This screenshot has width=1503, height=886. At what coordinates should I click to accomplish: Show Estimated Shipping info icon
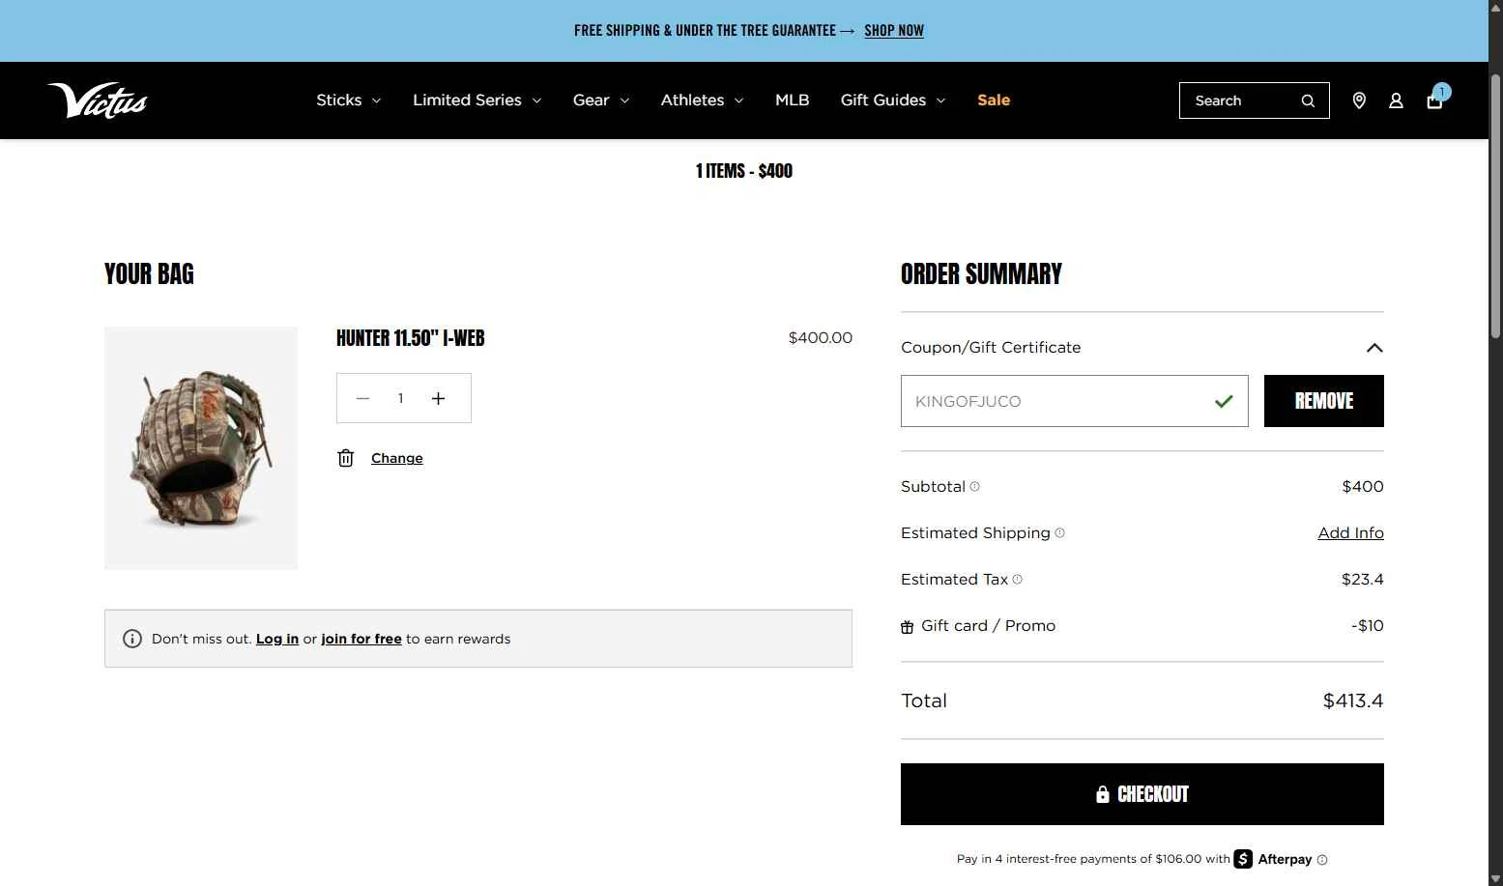1059,532
